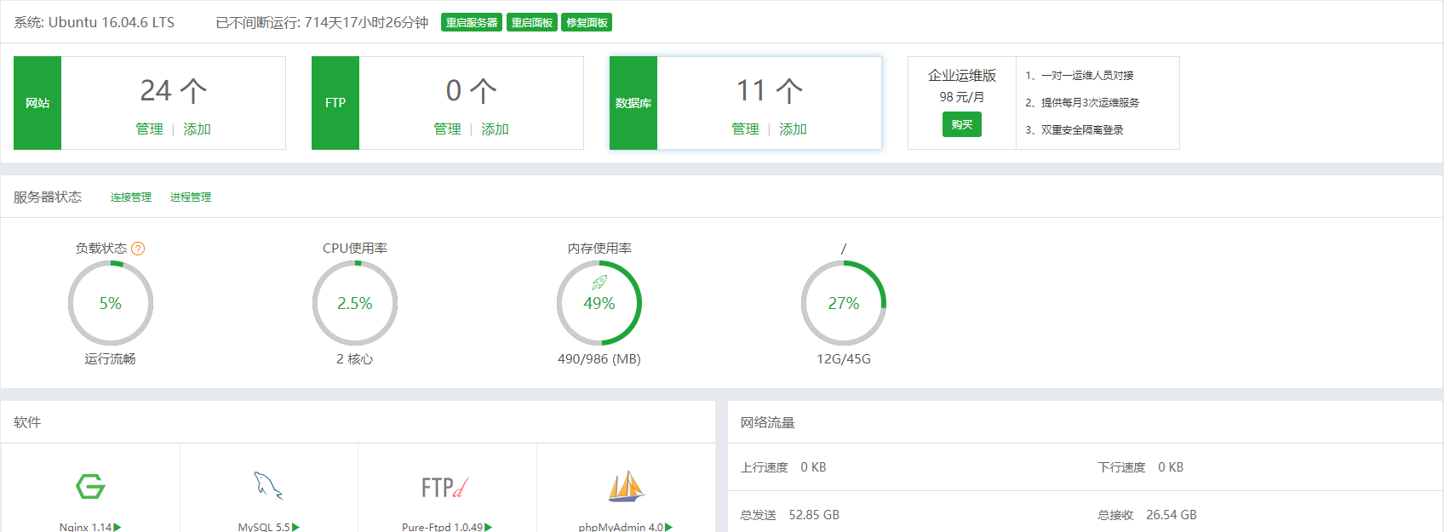
Task: Click the MySQL dolphin icon
Action: pyautogui.click(x=268, y=486)
